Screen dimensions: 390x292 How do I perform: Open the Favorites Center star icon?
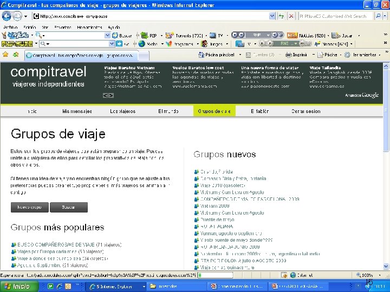point(5,55)
